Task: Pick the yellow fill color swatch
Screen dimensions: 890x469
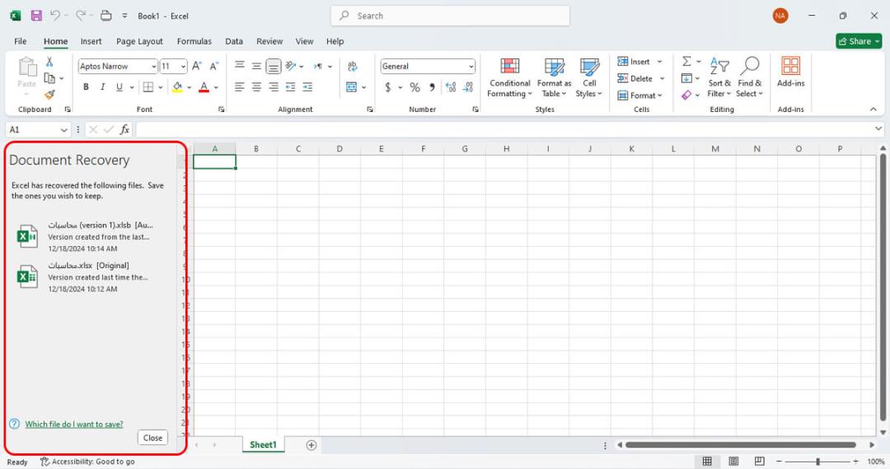Action: [177, 87]
